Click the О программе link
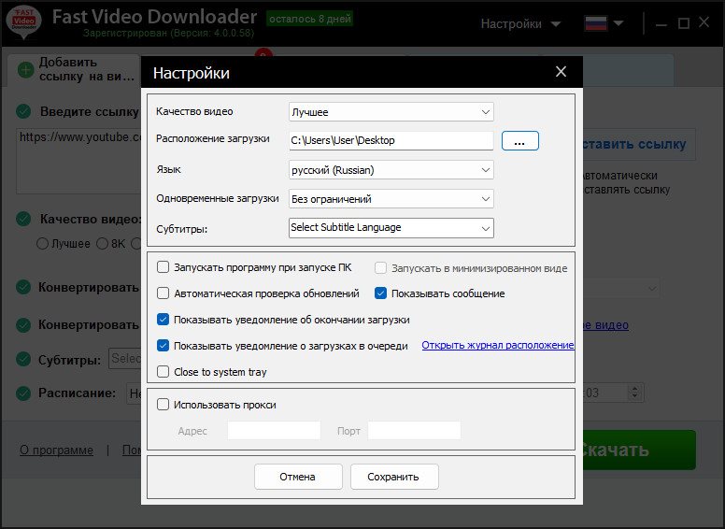 (56, 450)
